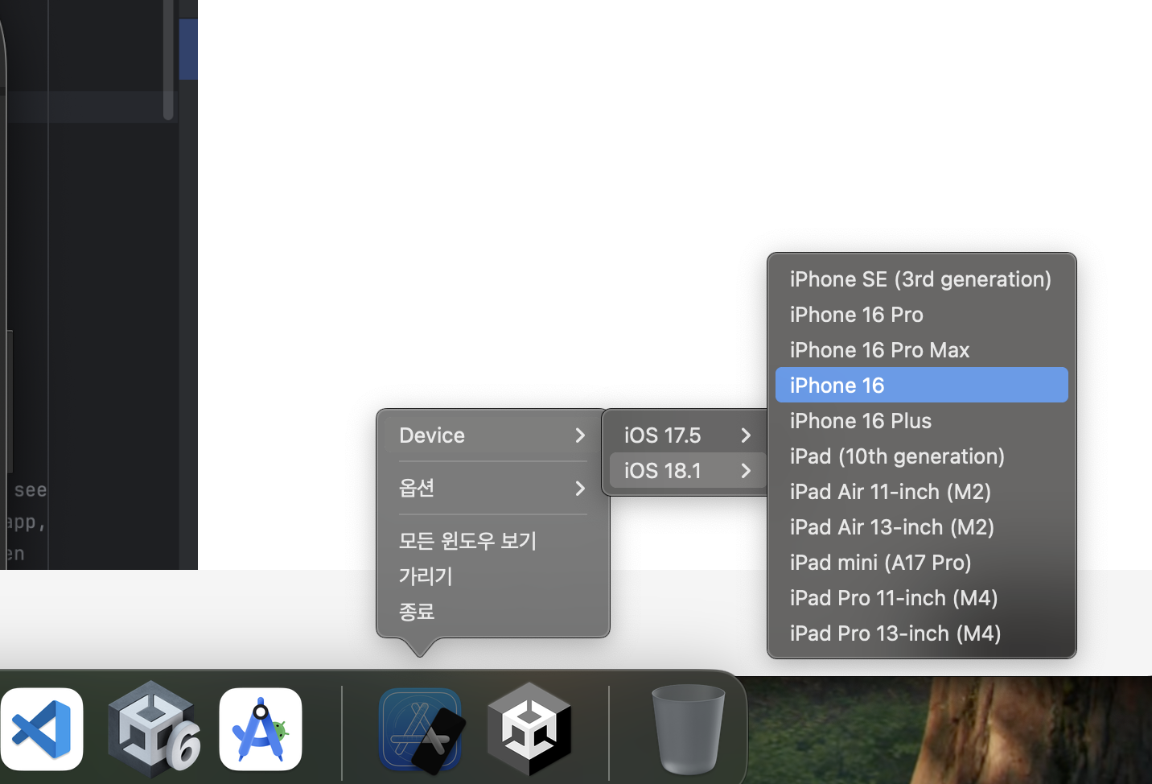1152x784 pixels.
Task: Open the Unity Hub dock icon
Action: pos(529,729)
